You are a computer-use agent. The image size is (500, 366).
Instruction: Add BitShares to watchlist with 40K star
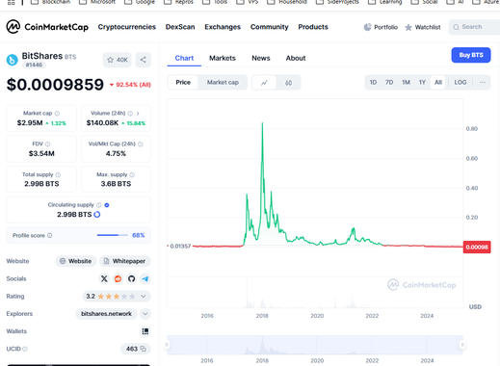[118, 60]
